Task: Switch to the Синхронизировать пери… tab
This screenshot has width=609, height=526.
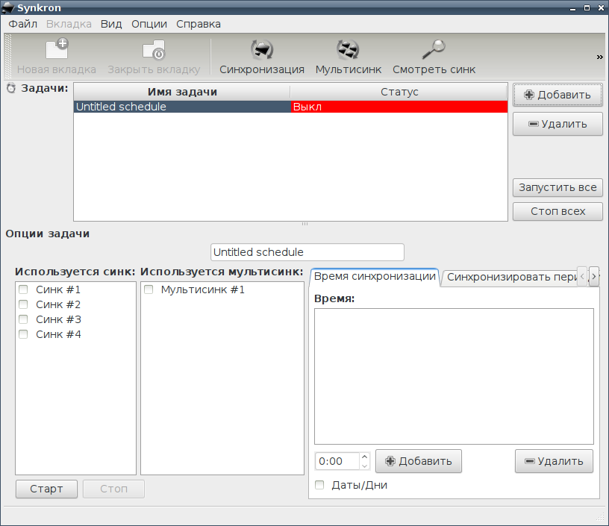Action: pos(510,277)
